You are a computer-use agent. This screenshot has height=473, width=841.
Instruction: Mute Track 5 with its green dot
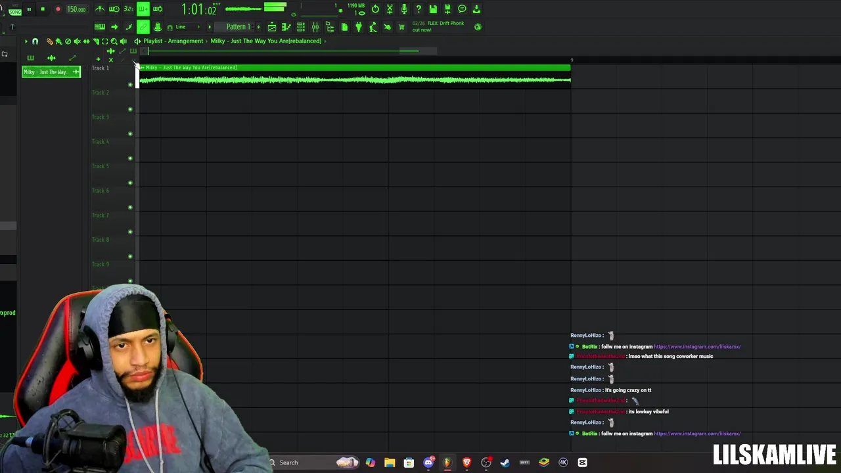click(x=130, y=183)
